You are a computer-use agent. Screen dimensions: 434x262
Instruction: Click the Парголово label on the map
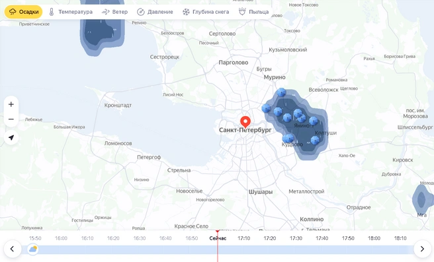click(234, 63)
